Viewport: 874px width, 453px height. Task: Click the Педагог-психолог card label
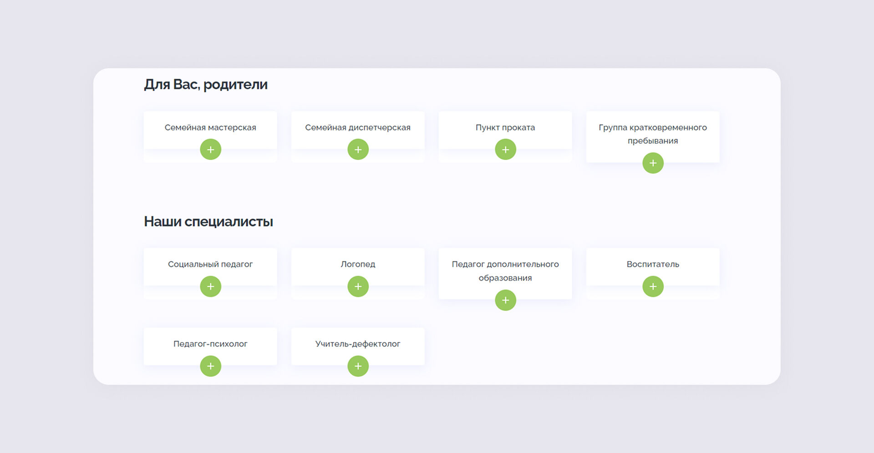(x=210, y=344)
